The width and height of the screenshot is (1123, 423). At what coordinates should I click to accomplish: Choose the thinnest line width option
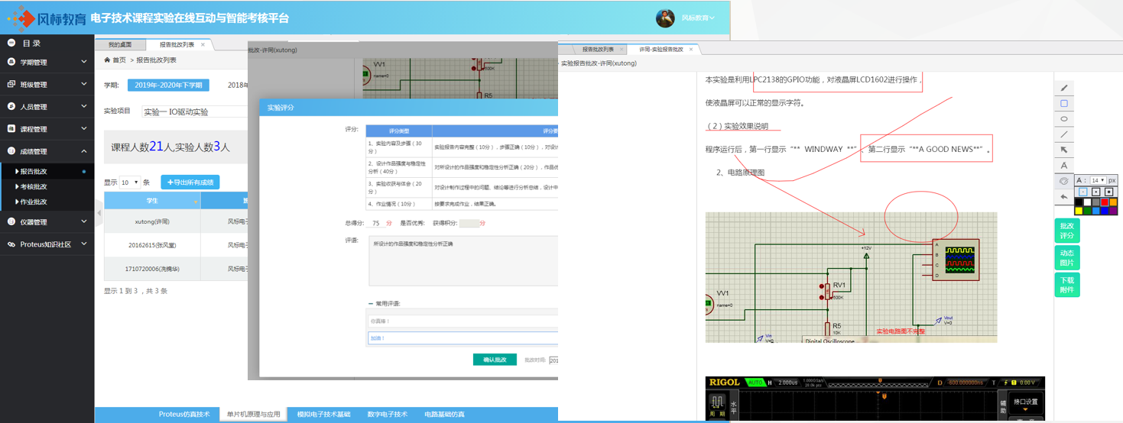(1082, 191)
